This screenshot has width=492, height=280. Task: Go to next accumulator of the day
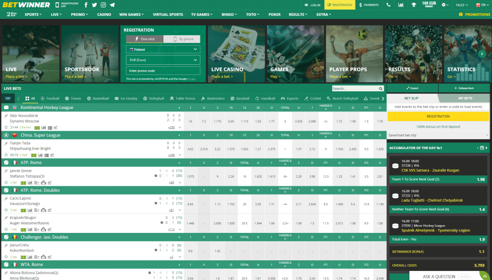[487, 148]
